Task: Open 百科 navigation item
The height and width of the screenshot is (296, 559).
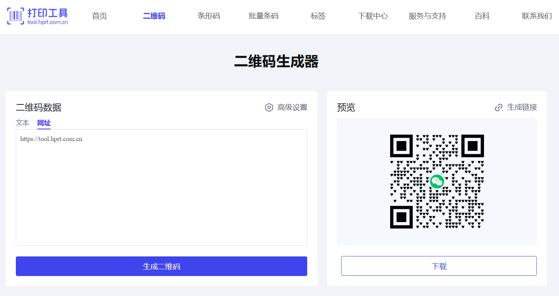Action: click(482, 16)
